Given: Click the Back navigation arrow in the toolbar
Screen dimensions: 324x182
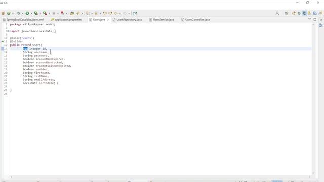Looking at the screenshot, I should click(116, 13).
